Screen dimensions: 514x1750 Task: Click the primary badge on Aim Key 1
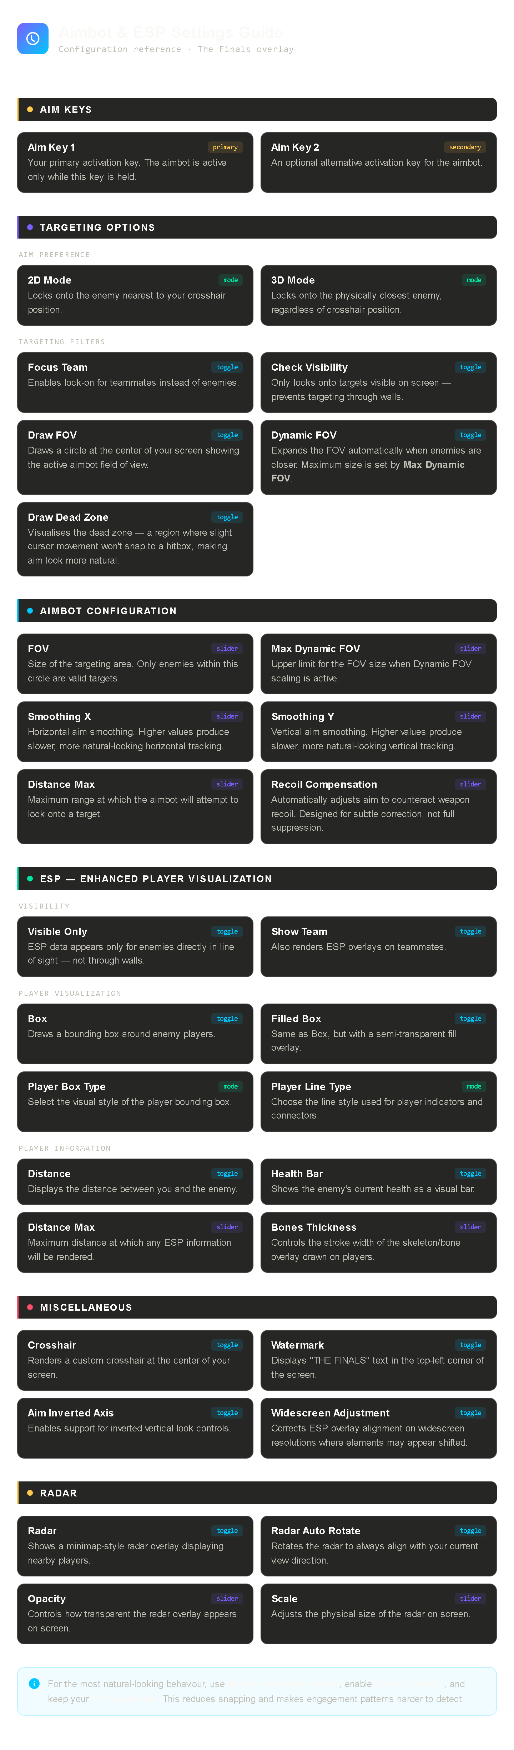point(225,147)
